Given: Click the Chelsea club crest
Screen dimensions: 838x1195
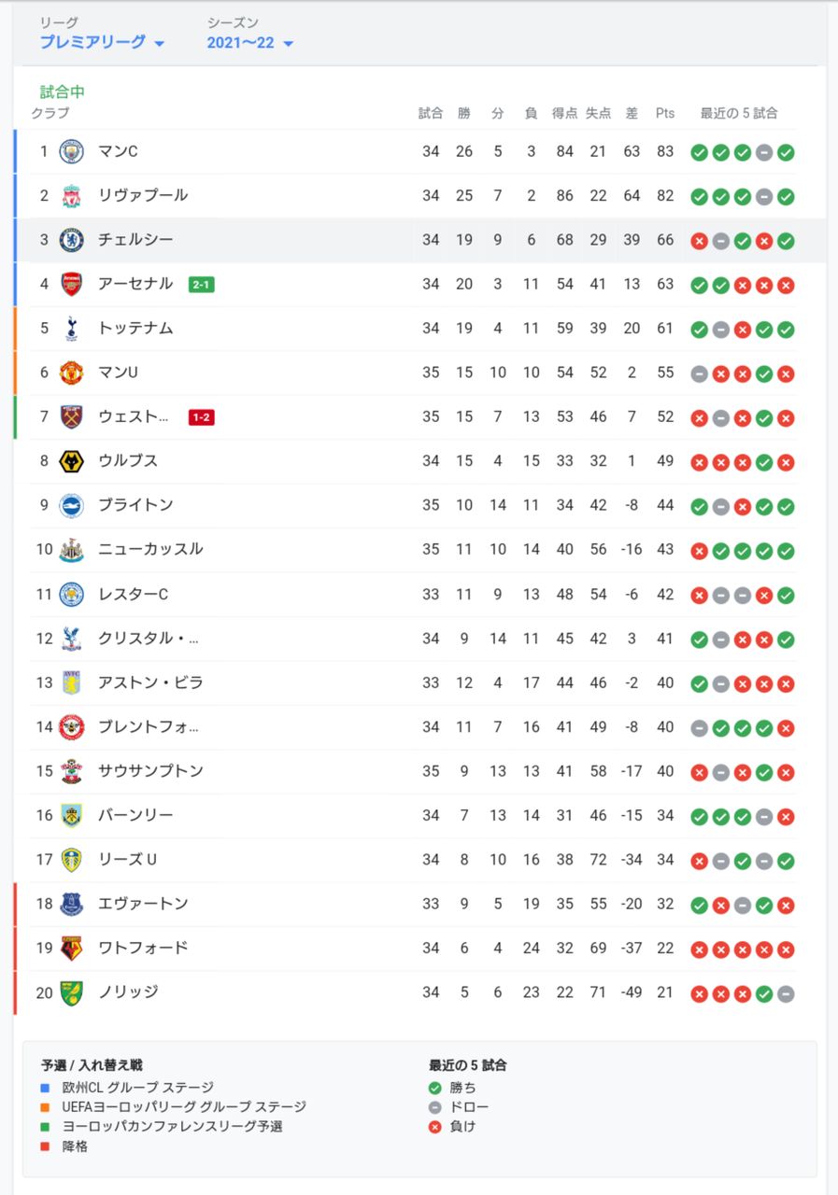Looking at the screenshot, I should tap(72, 240).
